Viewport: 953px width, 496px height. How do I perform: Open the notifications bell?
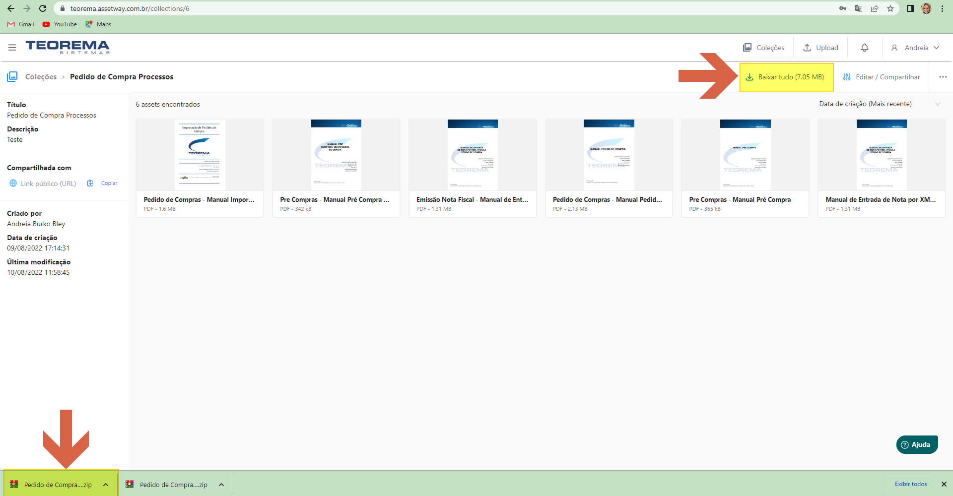point(865,48)
